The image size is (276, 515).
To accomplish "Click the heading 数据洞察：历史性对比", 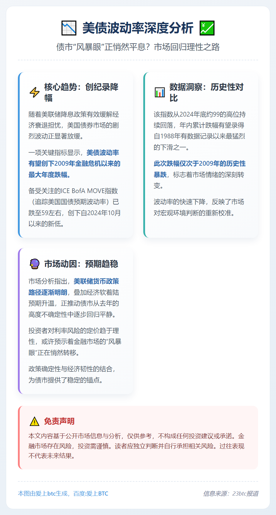I will [206, 92].
